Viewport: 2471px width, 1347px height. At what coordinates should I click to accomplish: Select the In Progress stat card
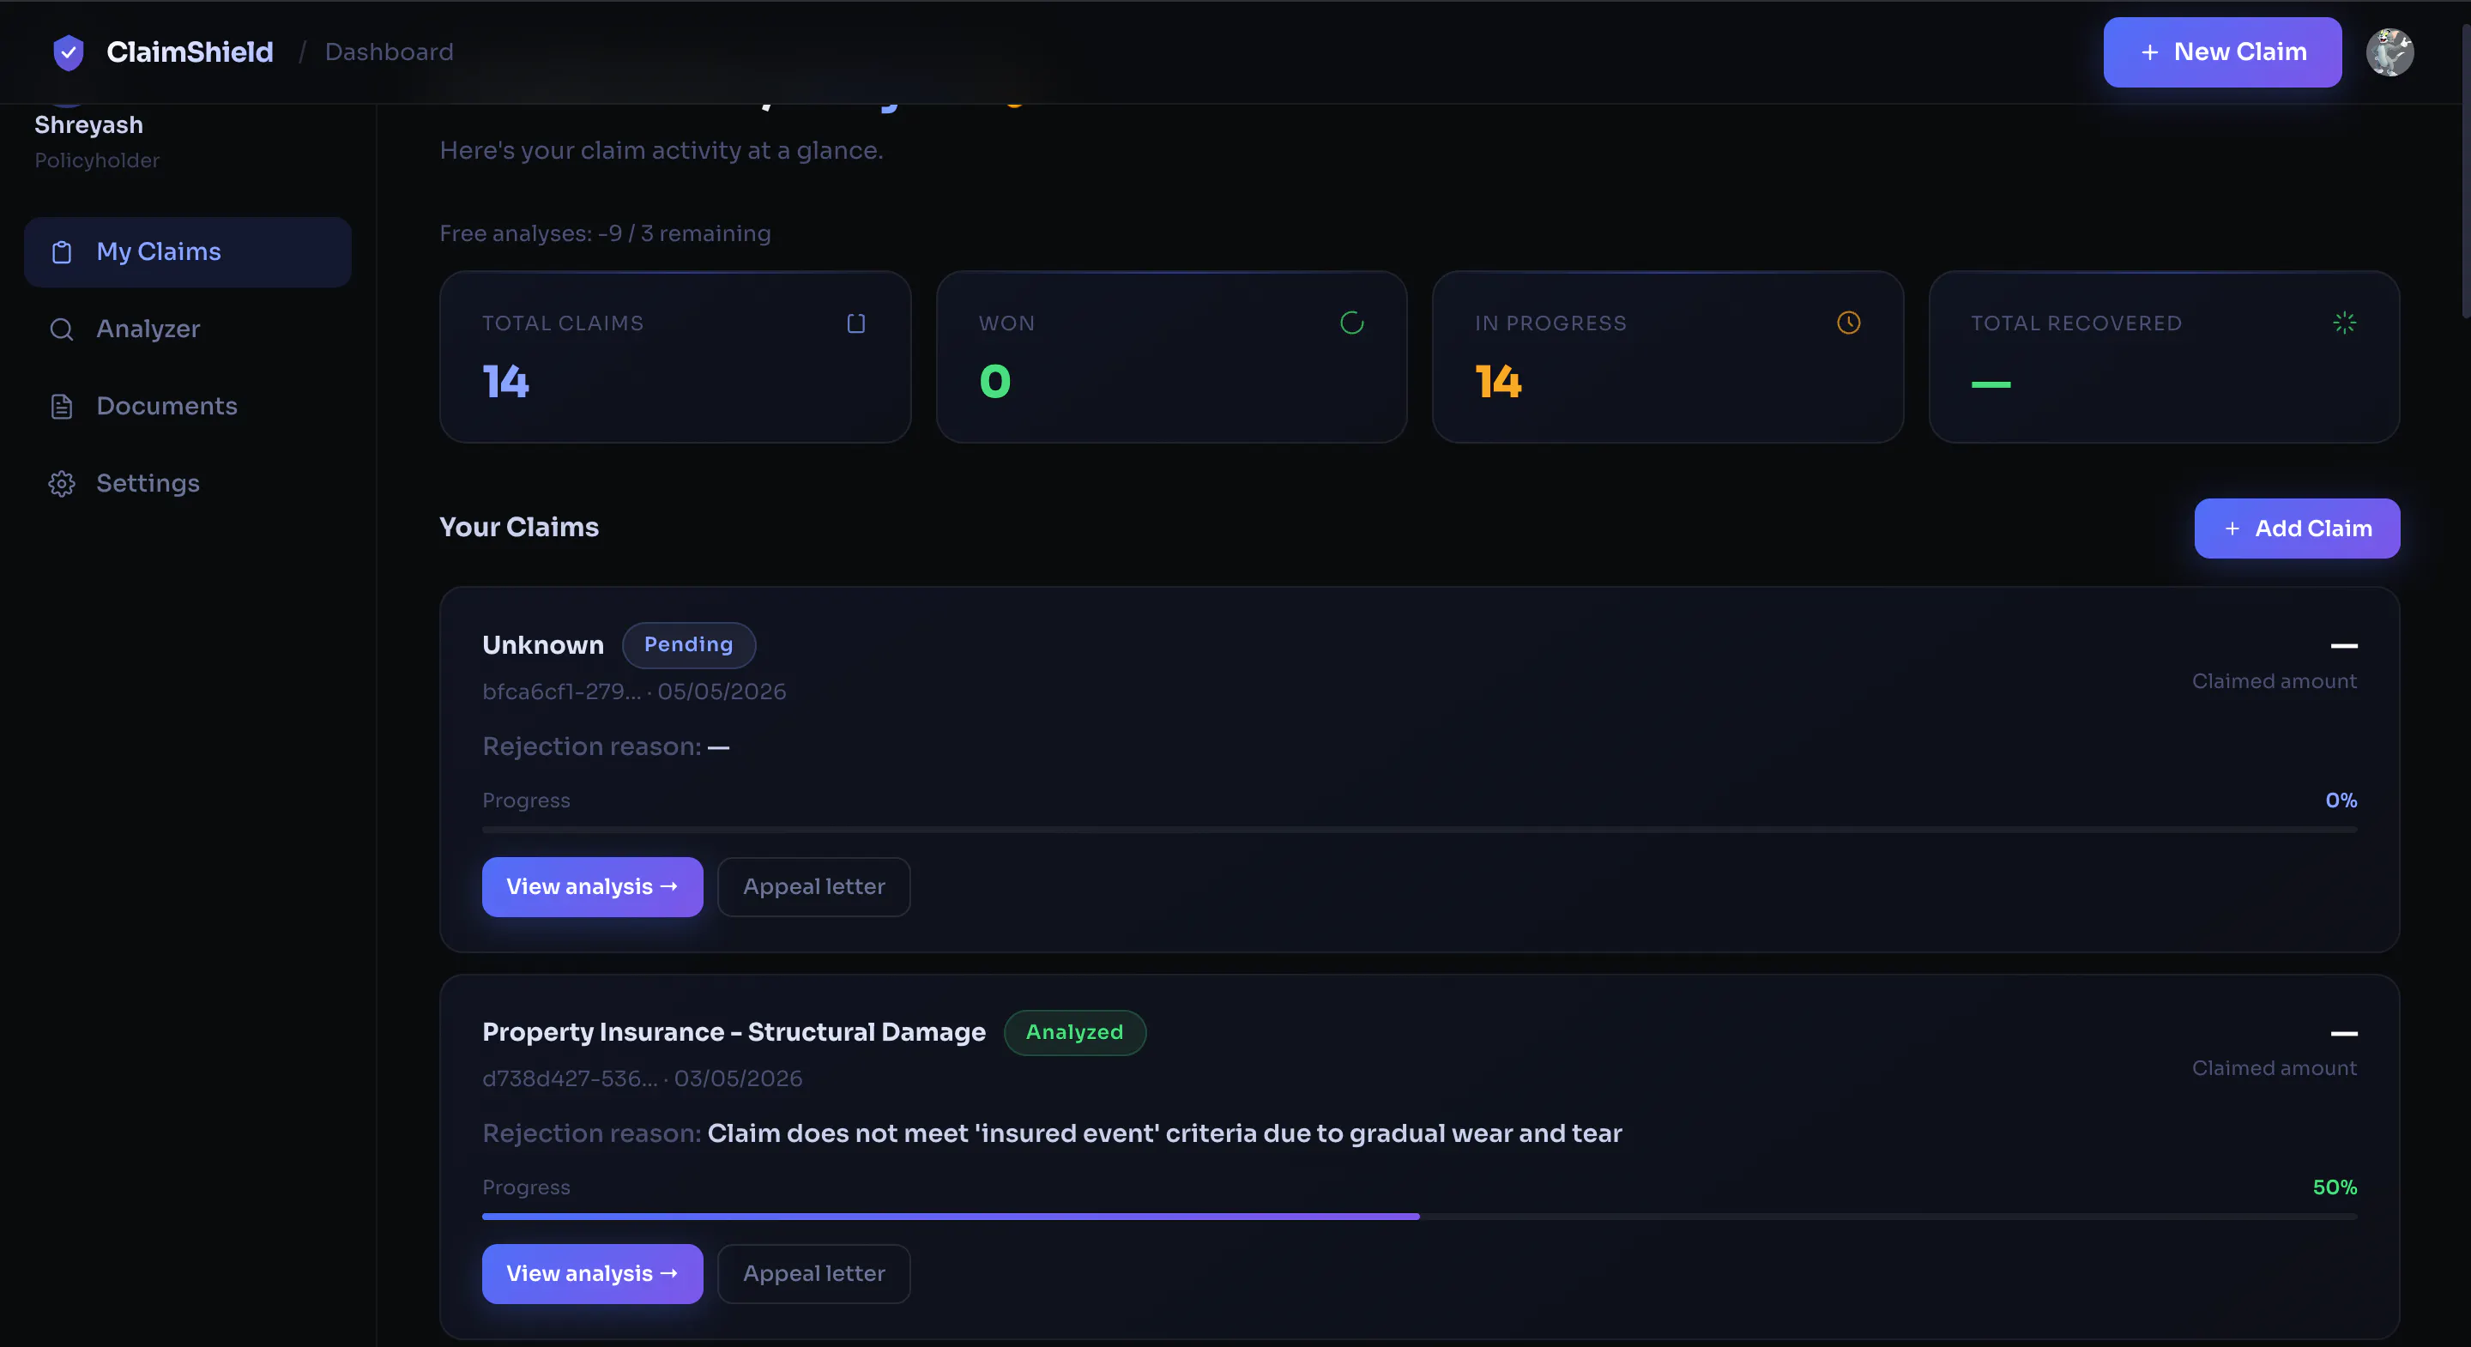pyautogui.click(x=1667, y=357)
